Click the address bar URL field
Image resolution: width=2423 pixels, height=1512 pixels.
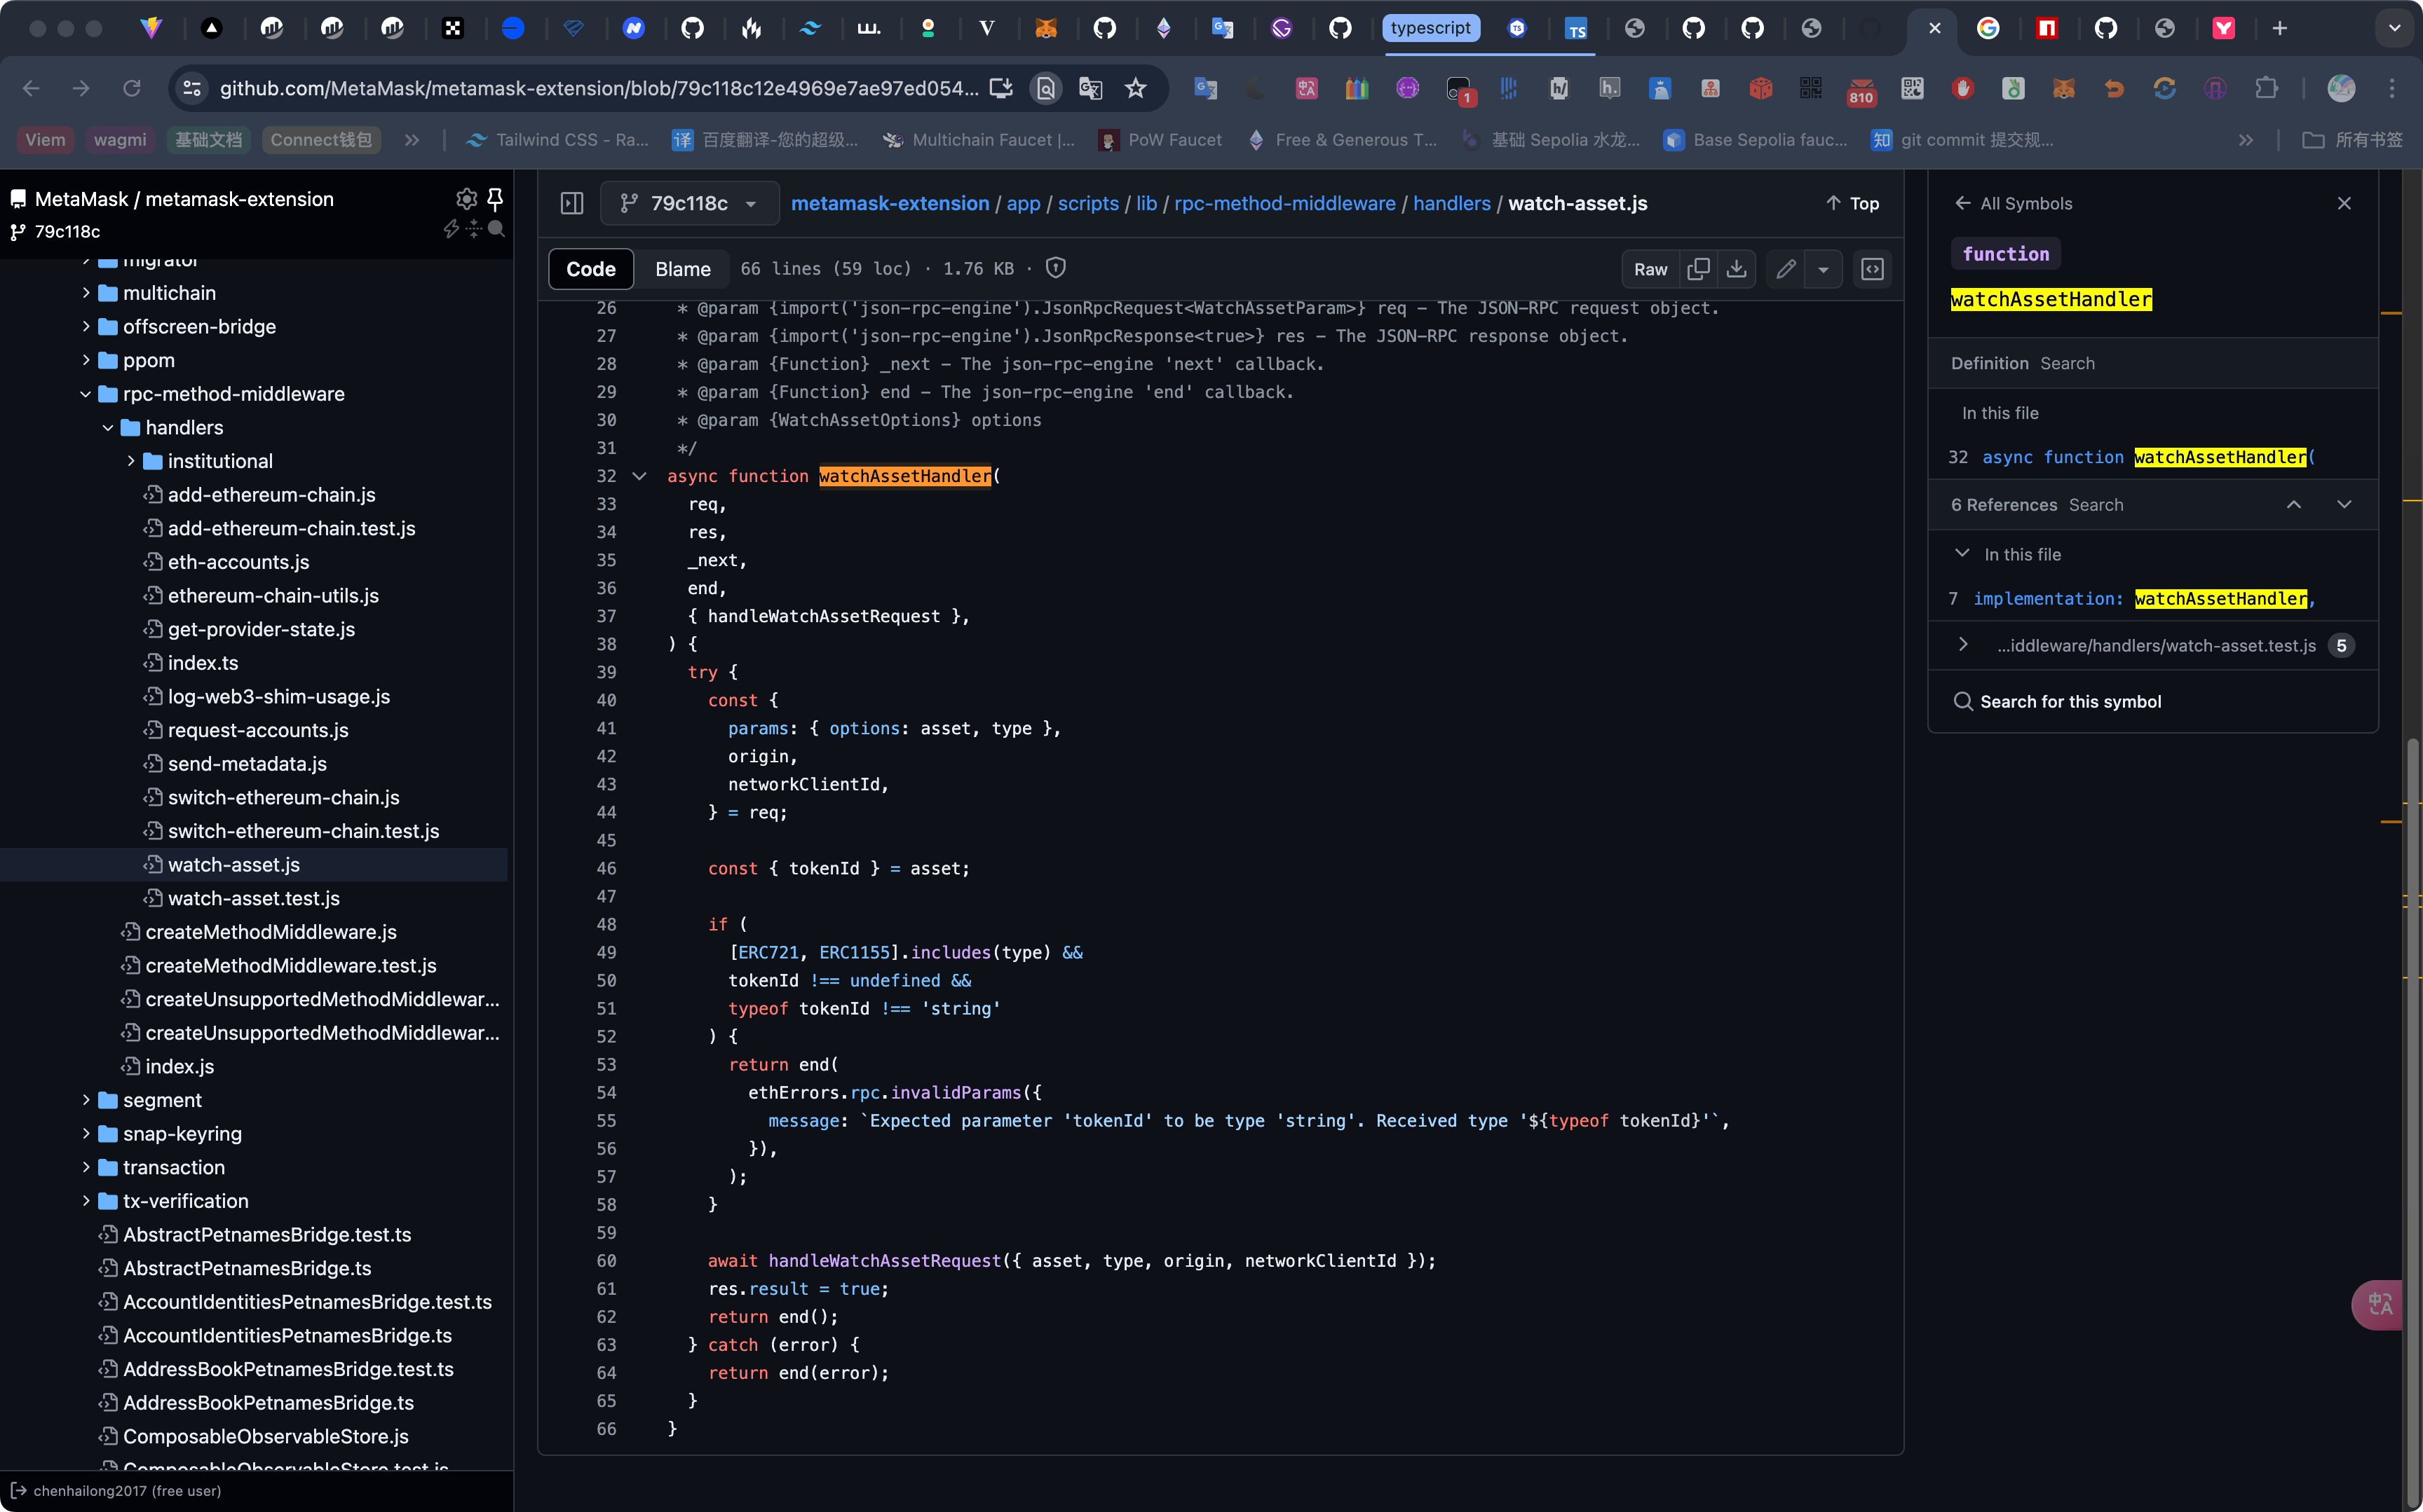pos(599,89)
